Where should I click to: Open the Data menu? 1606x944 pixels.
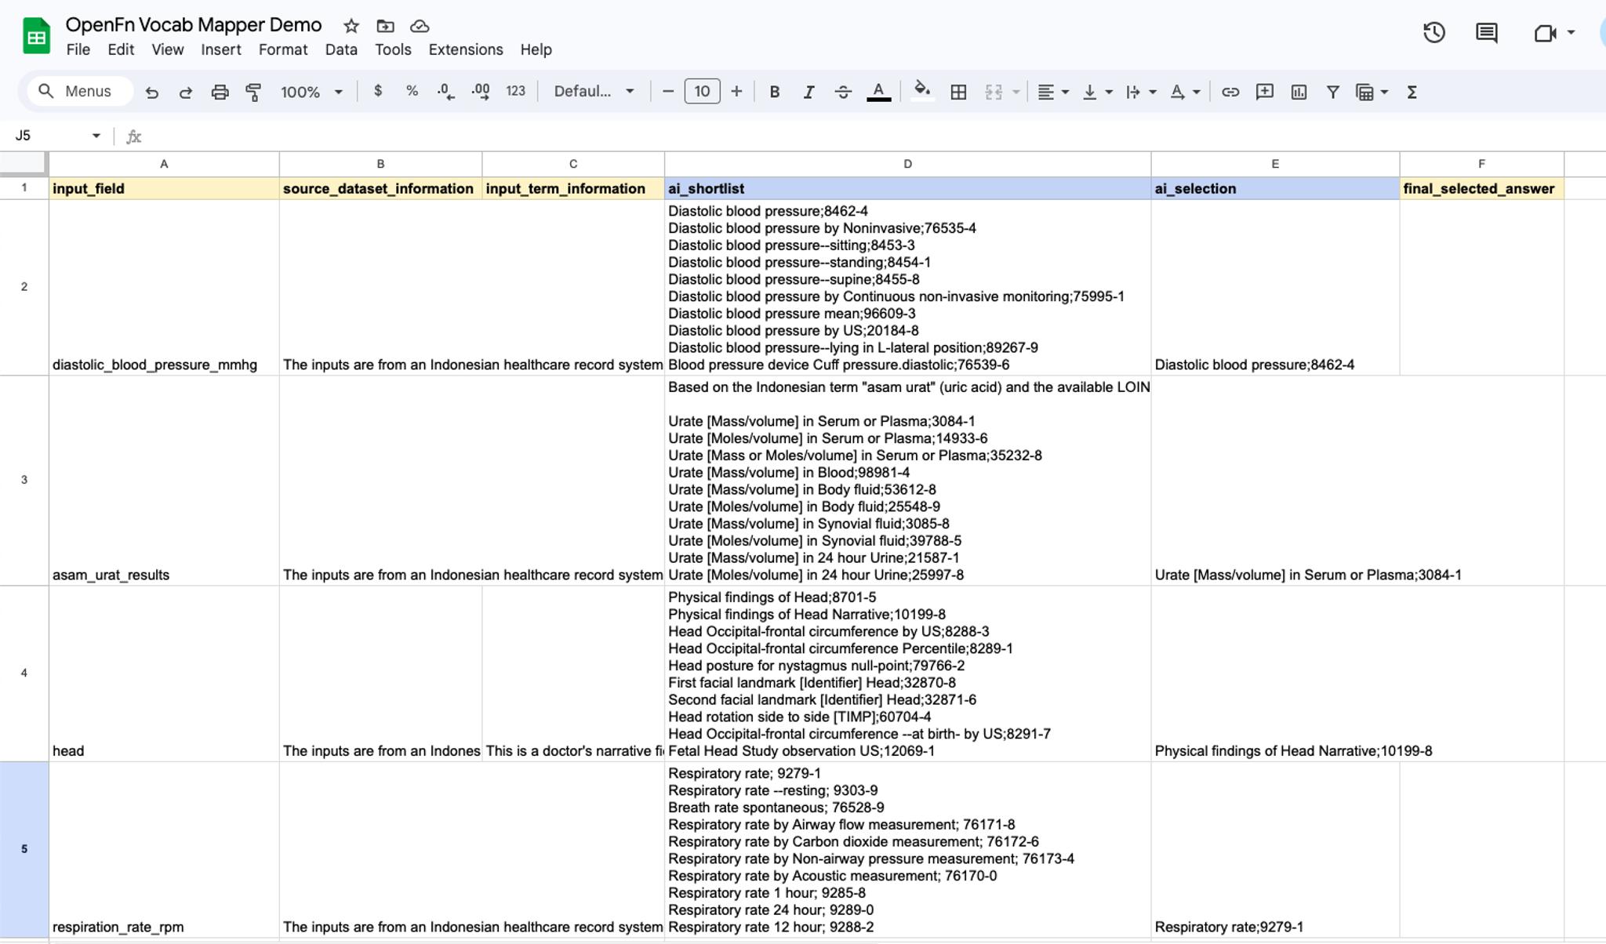pyautogui.click(x=340, y=49)
